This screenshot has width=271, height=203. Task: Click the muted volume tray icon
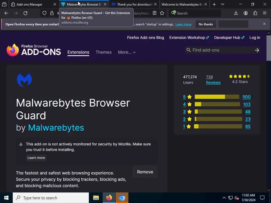[x=237, y=198]
